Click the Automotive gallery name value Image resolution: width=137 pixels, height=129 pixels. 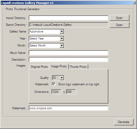click(x=36, y=31)
